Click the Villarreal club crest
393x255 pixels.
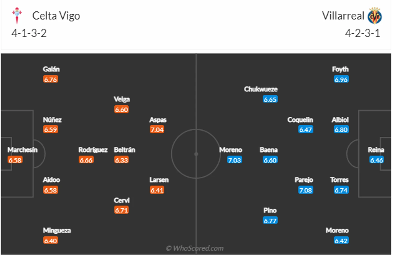375,16
